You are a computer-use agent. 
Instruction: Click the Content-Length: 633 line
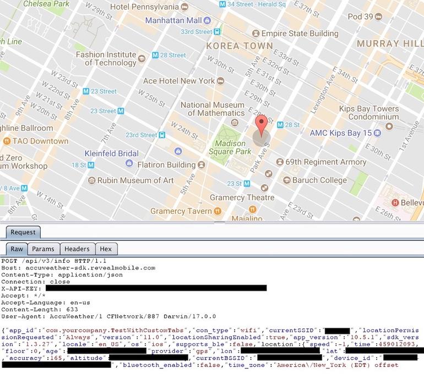[40, 310]
